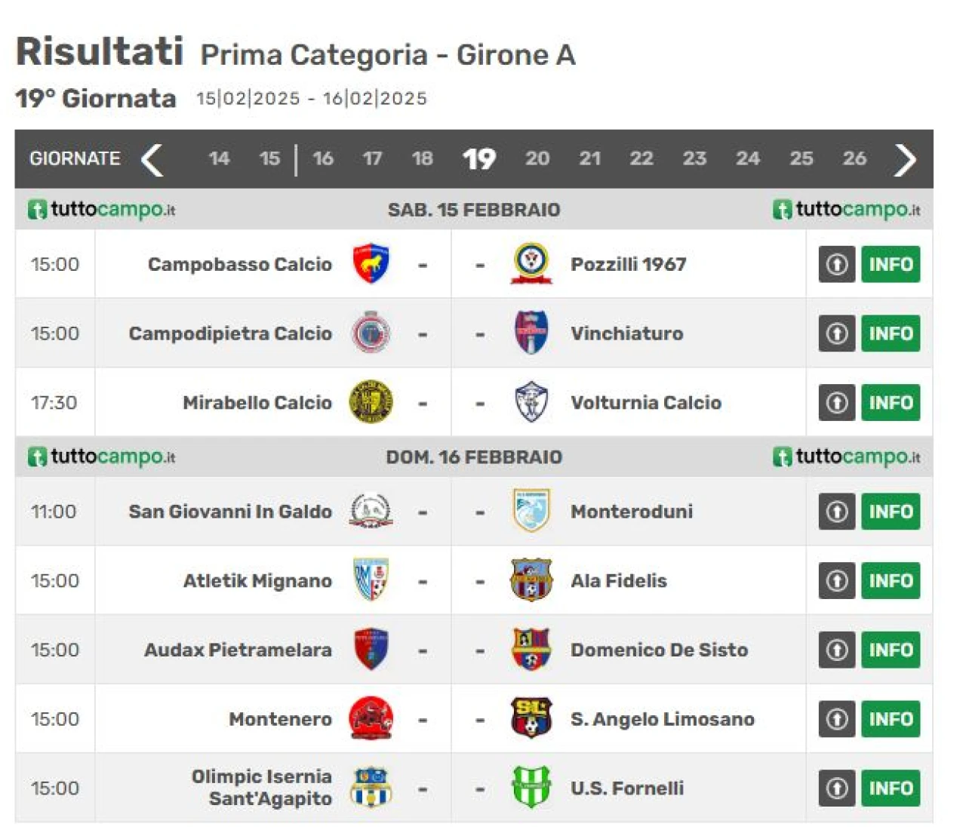Switch to giornata 26

pos(854,158)
